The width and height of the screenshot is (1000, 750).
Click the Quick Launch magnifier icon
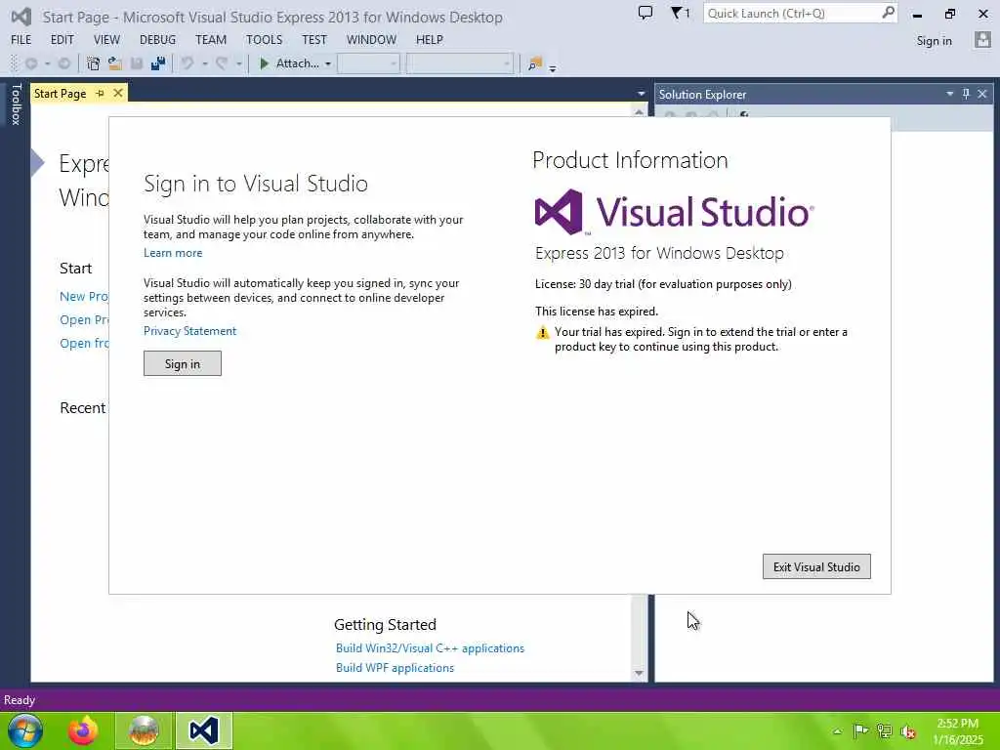tap(887, 13)
